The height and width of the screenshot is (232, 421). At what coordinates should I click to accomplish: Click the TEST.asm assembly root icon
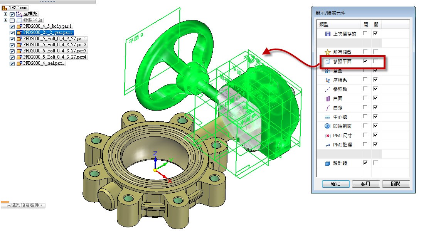coord(5,8)
